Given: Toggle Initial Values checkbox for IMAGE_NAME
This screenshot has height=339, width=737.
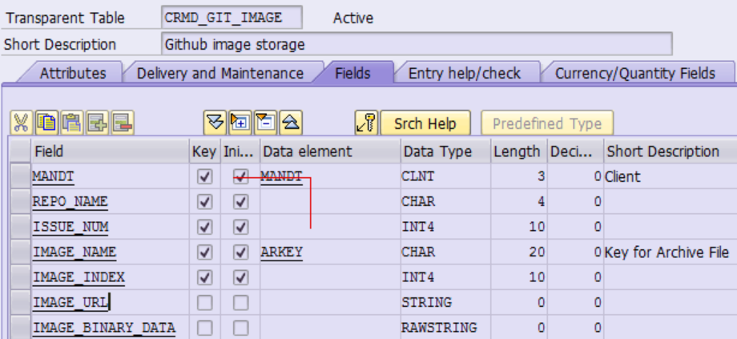Looking at the screenshot, I should [240, 252].
